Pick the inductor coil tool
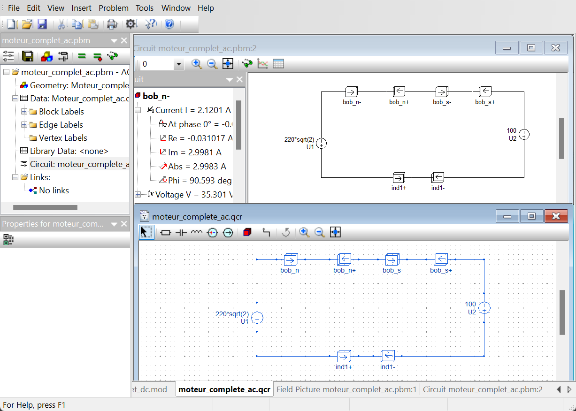Image resolution: width=576 pixels, height=411 pixels. coord(197,232)
